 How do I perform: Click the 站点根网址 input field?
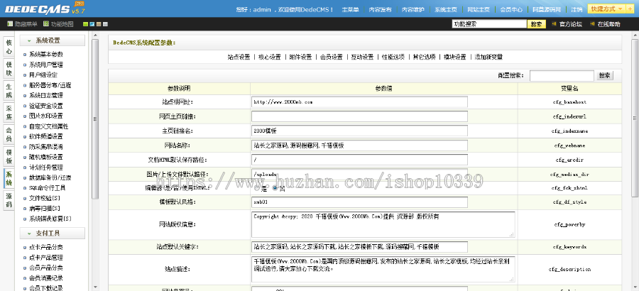[359, 102]
